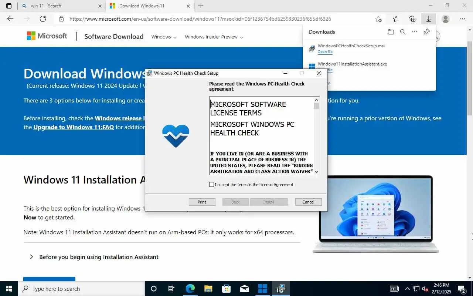The image size is (473, 296).
Task: Open the Favorites list icon
Action: pyautogui.click(x=396, y=19)
